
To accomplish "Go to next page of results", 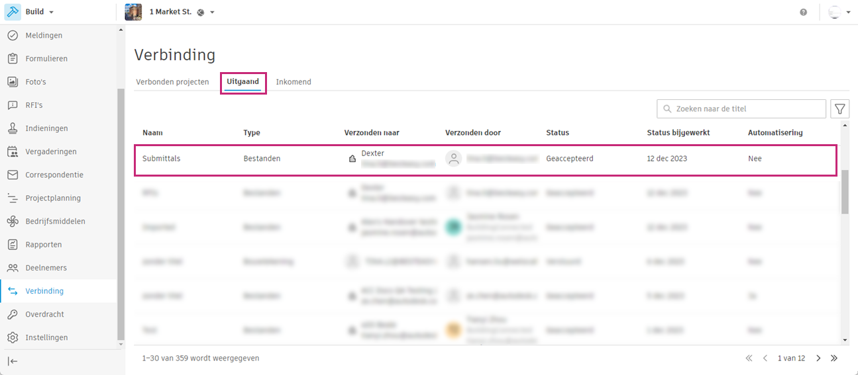I will pos(819,358).
